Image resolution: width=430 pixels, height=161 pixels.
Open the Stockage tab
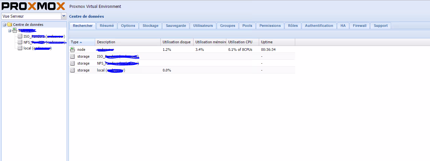150,26
